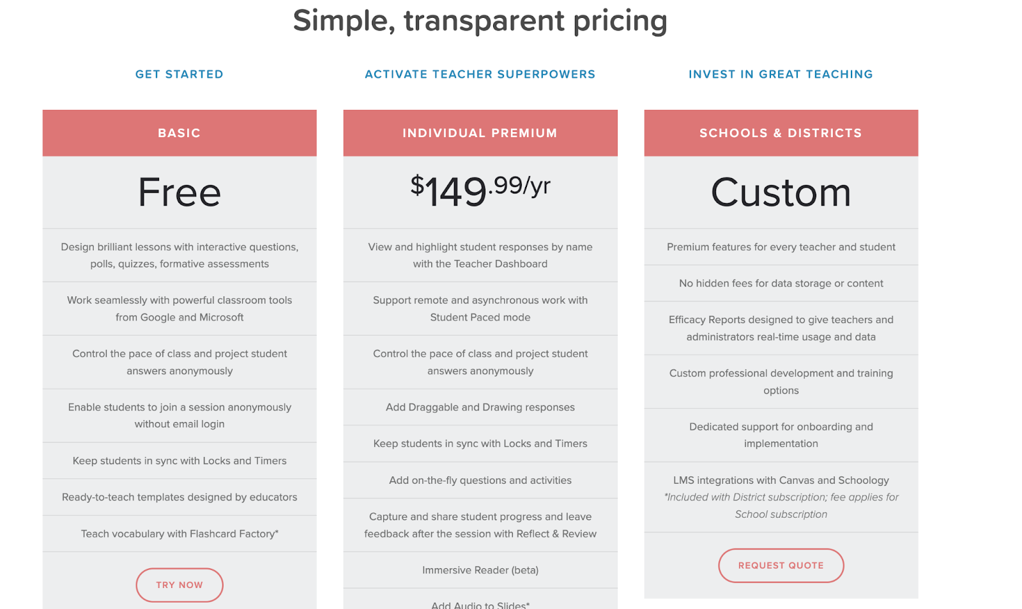This screenshot has height=609, width=1022.
Task: Click the Custom price text
Action: (781, 192)
